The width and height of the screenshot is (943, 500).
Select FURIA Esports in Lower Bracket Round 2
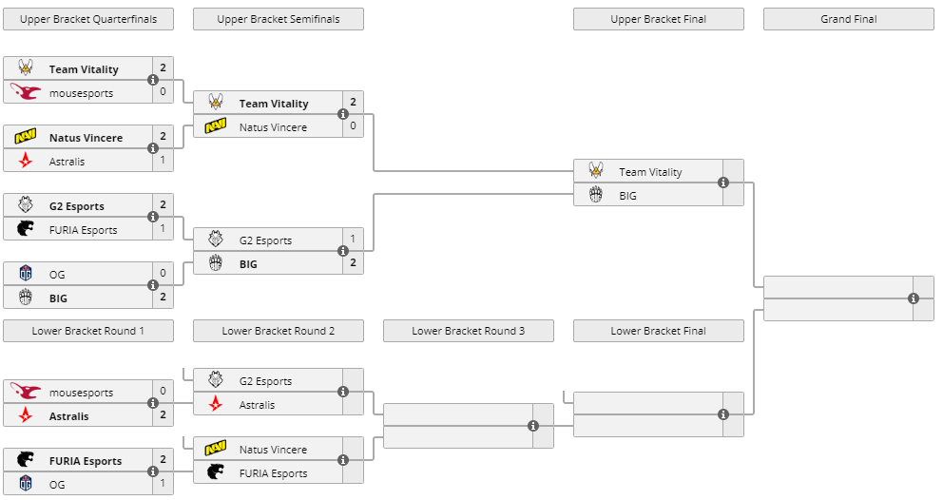[x=273, y=473]
